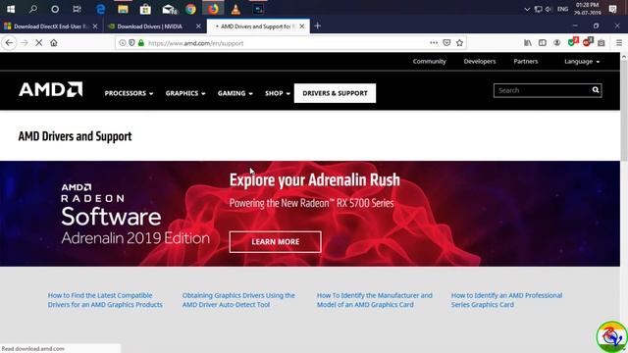Image resolution: width=628 pixels, height=353 pixels.
Task: Open the Community link
Action: [430, 61]
